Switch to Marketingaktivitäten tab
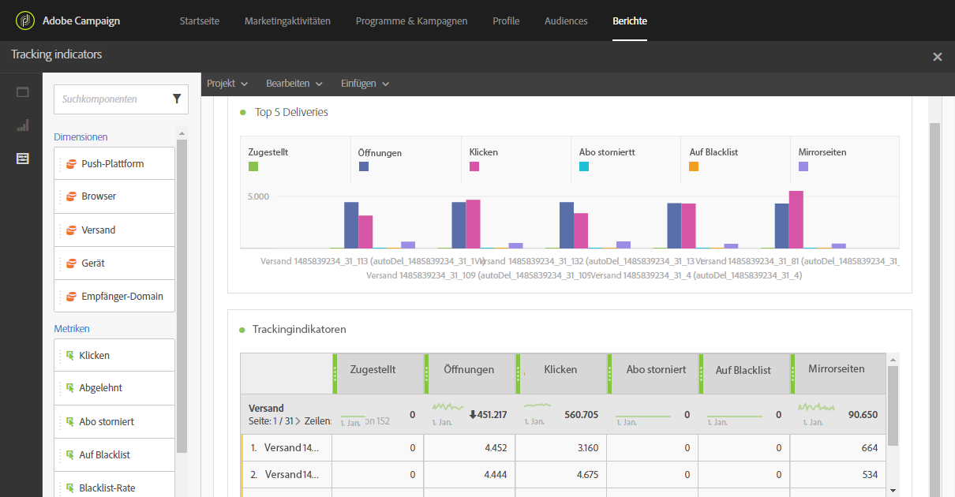Screen dimensions: 955x497 pos(287,21)
